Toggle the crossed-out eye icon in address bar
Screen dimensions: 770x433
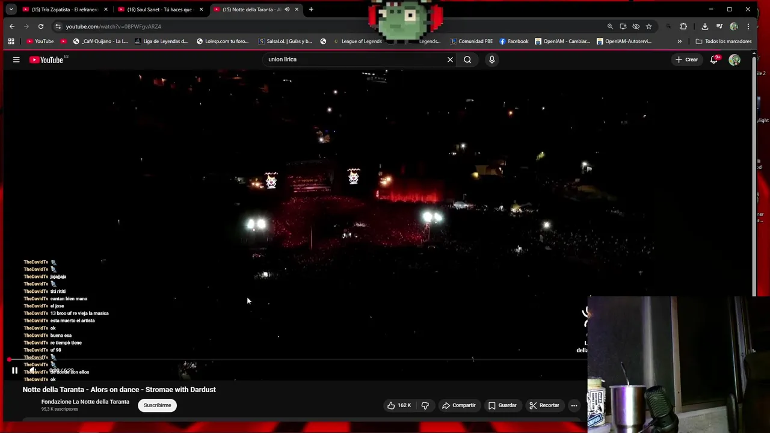coord(636,26)
